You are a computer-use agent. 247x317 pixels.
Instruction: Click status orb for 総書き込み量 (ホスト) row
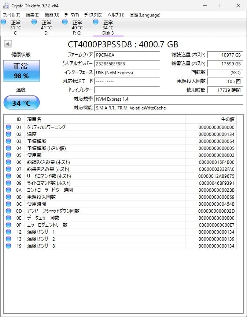coord(8,169)
